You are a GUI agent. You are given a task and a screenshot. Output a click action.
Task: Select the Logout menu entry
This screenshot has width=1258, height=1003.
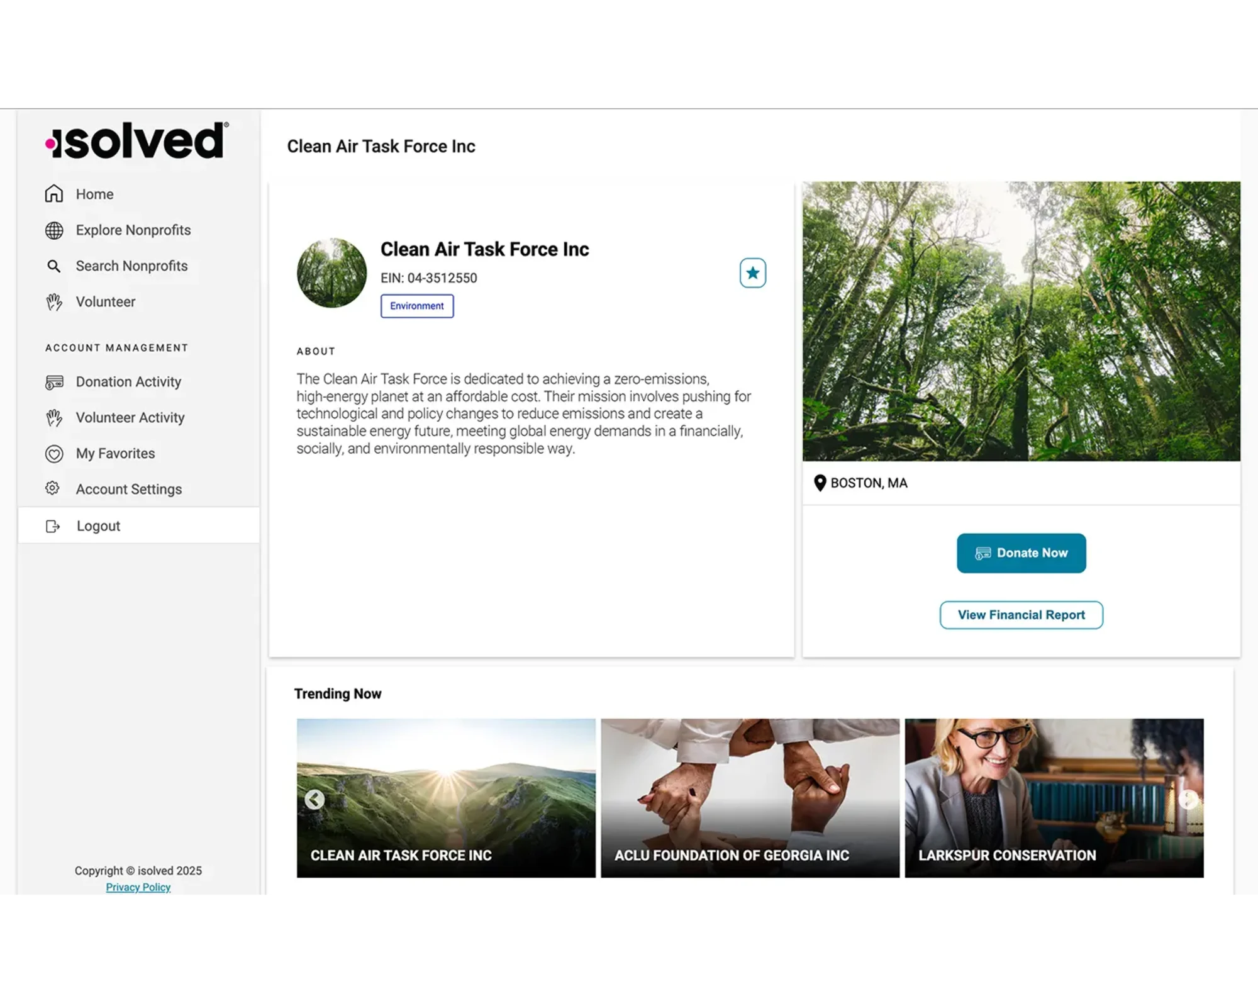click(98, 525)
